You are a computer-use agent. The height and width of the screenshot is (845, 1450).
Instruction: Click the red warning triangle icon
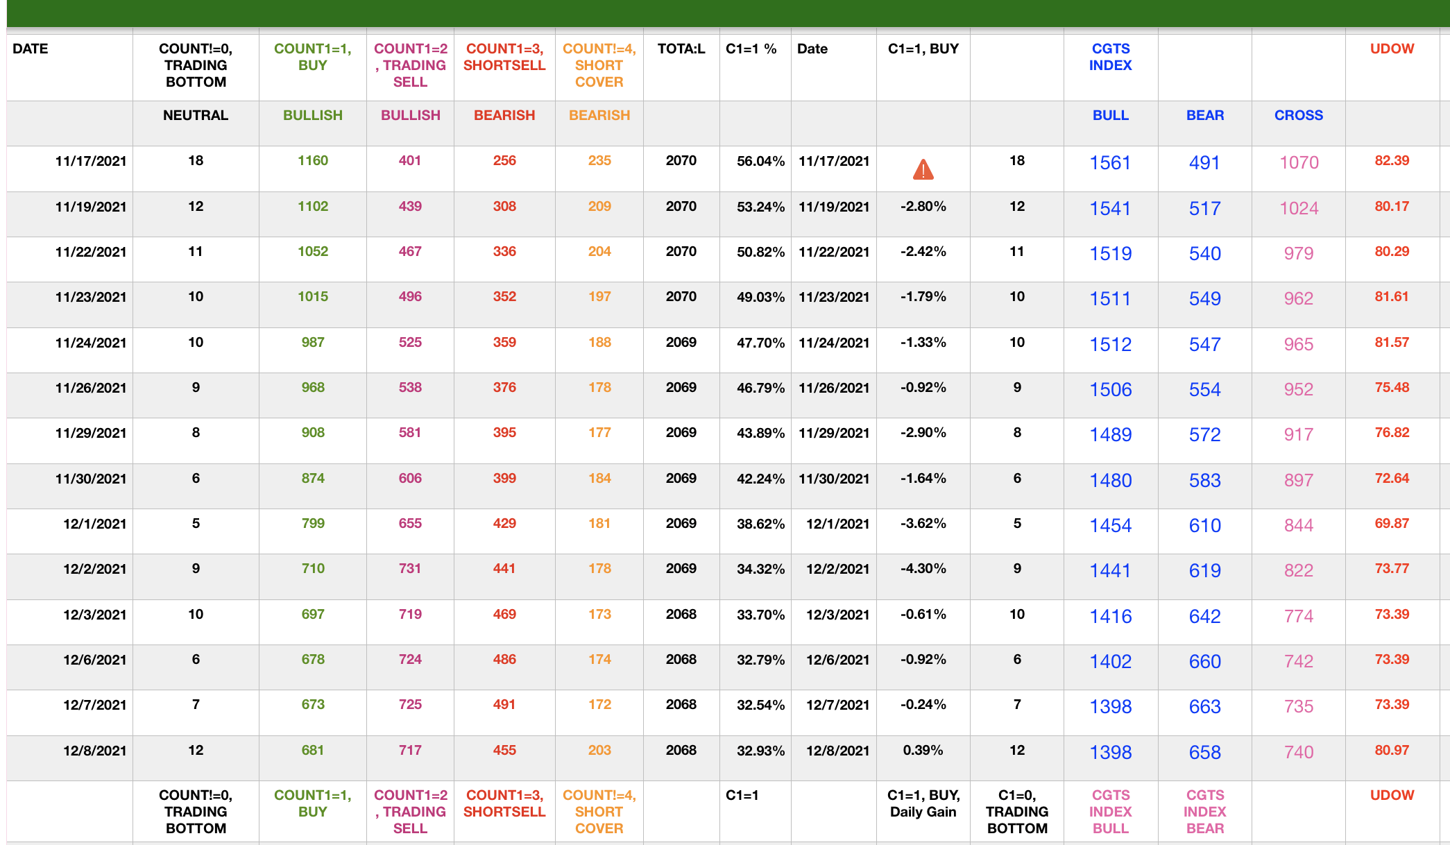coord(923,169)
